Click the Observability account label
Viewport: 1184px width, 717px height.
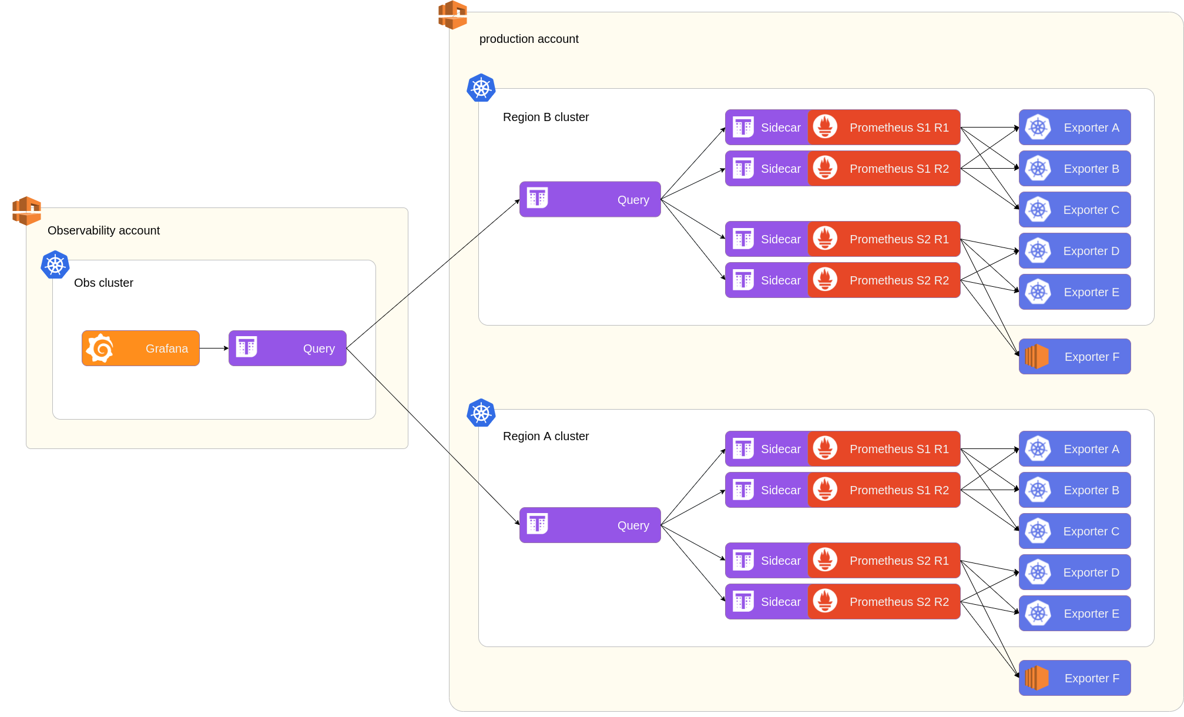pos(103,230)
